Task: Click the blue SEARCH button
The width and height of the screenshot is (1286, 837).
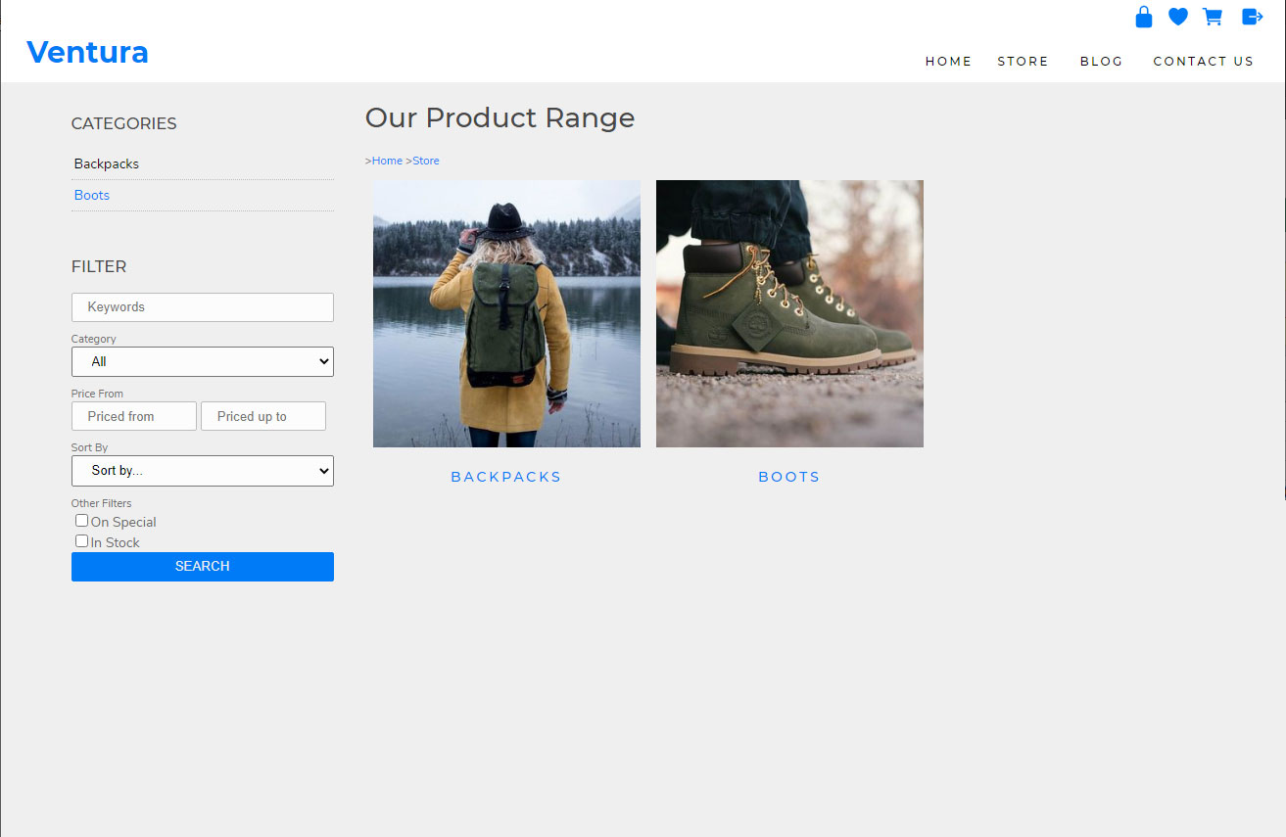Action: 203,567
